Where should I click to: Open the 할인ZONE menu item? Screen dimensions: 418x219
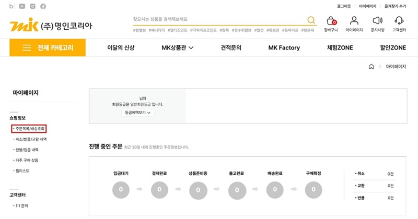point(393,48)
